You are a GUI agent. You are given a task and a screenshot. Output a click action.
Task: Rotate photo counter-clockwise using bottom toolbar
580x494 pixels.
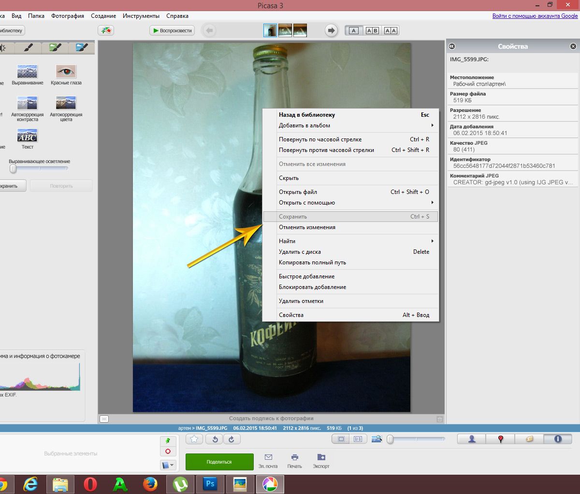coord(214,439)
